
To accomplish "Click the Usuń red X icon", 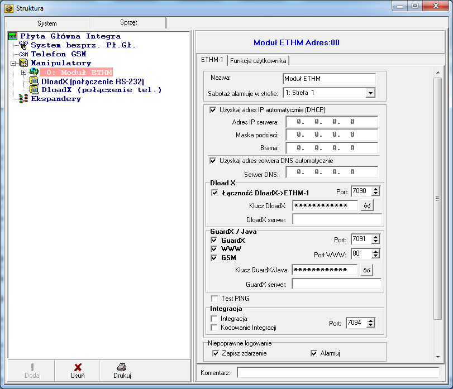I will tap(78, 367).
